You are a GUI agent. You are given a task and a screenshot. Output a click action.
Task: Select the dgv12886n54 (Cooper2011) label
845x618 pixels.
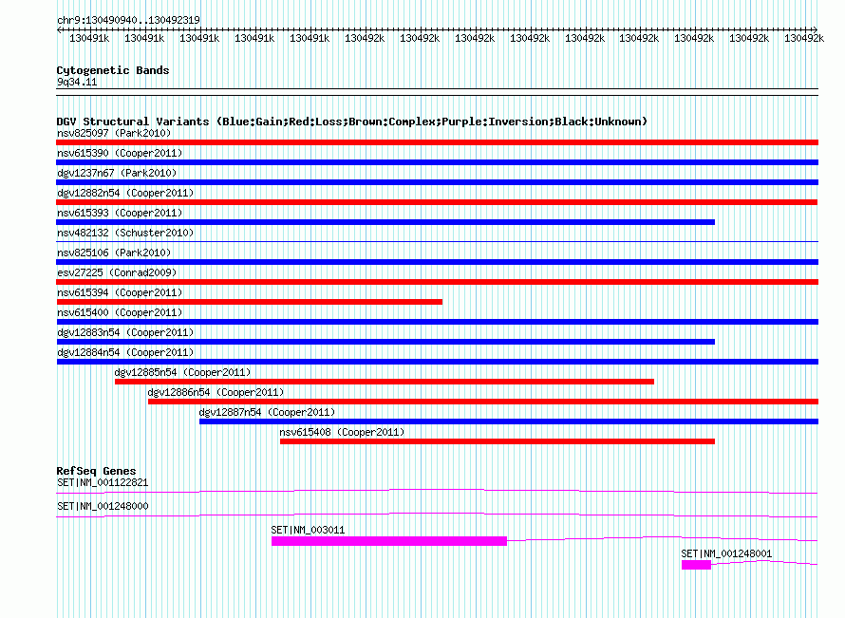point(216,392)
